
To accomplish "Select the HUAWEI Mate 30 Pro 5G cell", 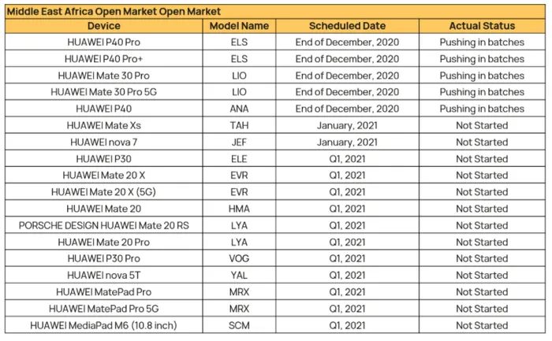I will coord(104,92).
